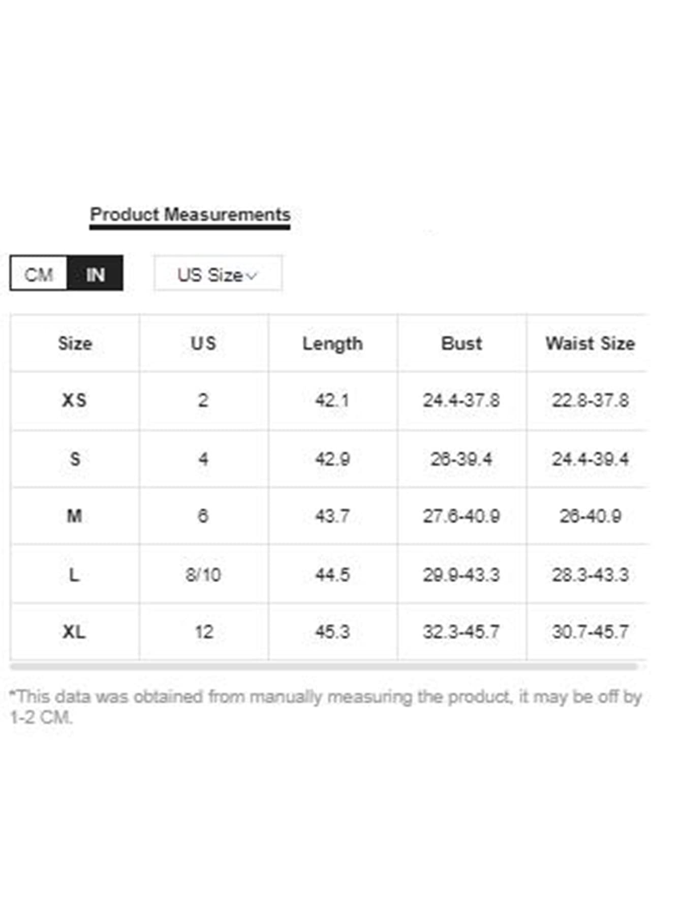
Task: Click the Length column header
Action: point(332,343)
